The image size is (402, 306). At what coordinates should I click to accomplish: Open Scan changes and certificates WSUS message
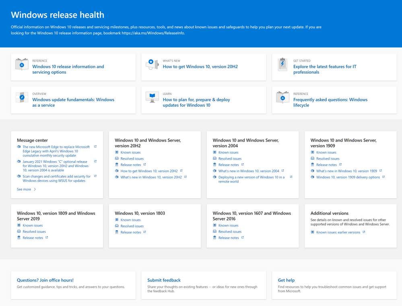click(x=57, y=179)
